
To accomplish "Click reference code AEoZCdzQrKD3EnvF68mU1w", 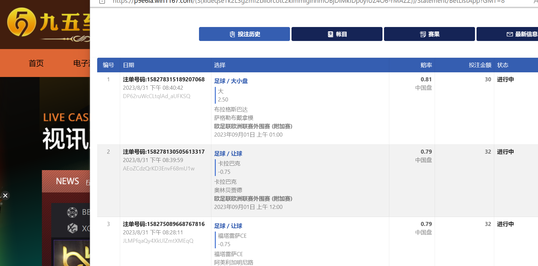I will coord(159,169).
